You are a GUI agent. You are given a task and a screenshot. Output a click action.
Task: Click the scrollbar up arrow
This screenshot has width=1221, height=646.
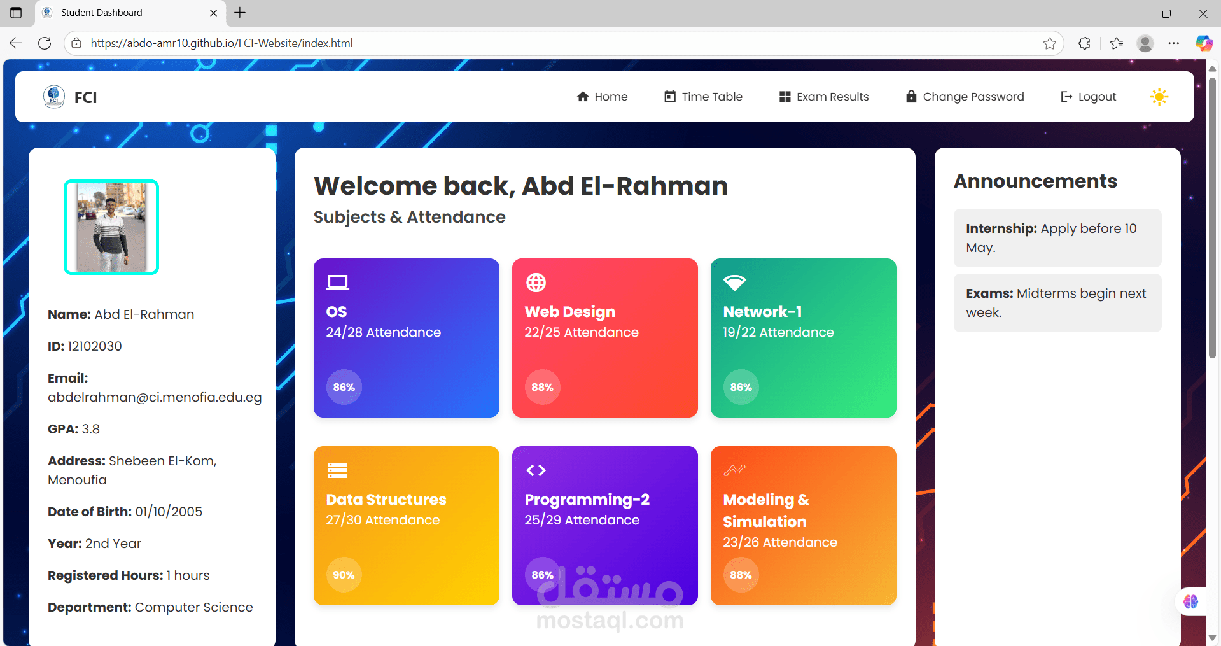1212,68
